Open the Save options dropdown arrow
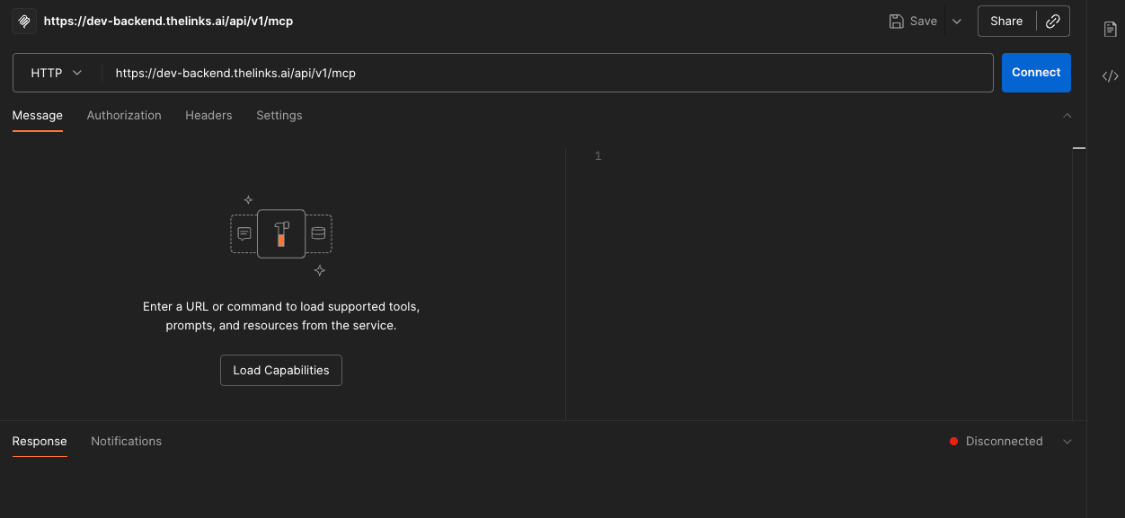This screenshot has height=518, width=1125. pos(956,22)
